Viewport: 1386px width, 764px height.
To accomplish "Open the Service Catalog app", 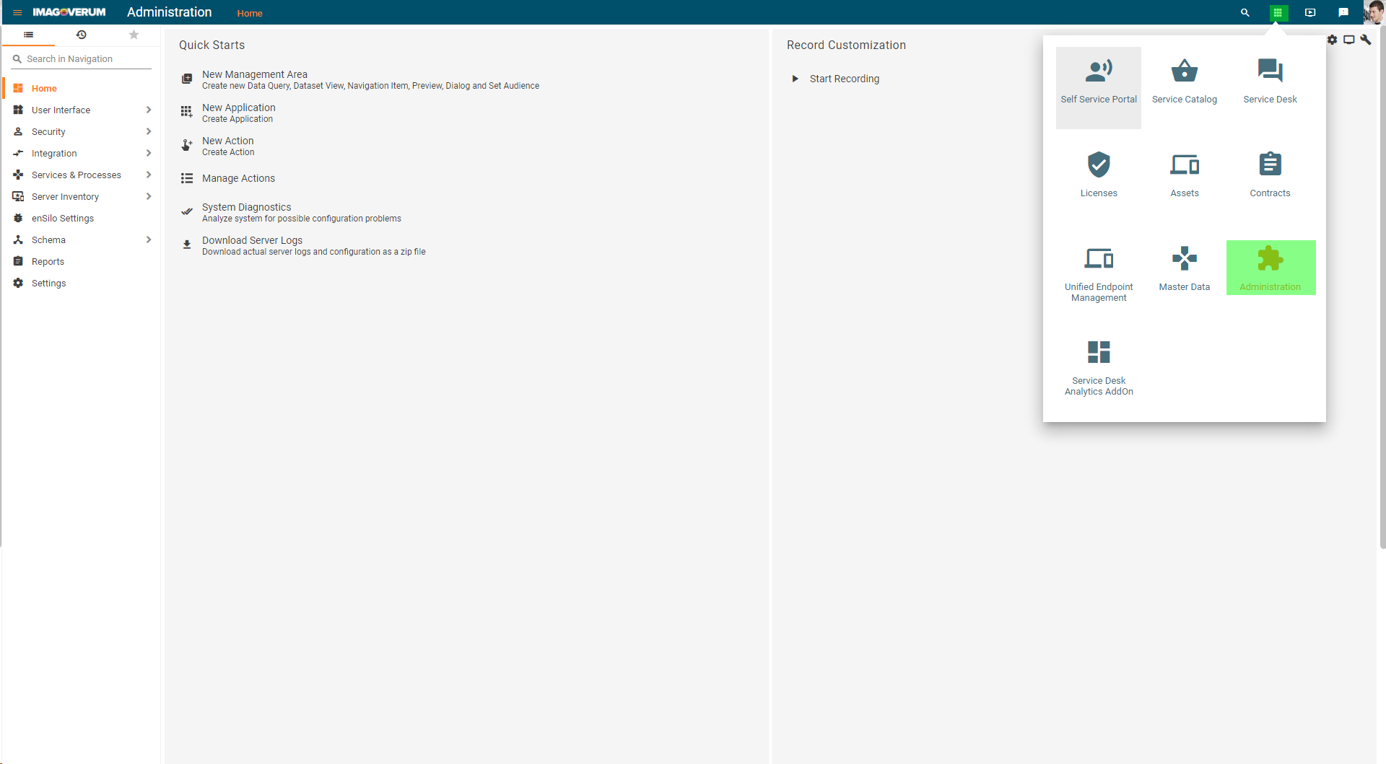I will [x=1184, y=83].
